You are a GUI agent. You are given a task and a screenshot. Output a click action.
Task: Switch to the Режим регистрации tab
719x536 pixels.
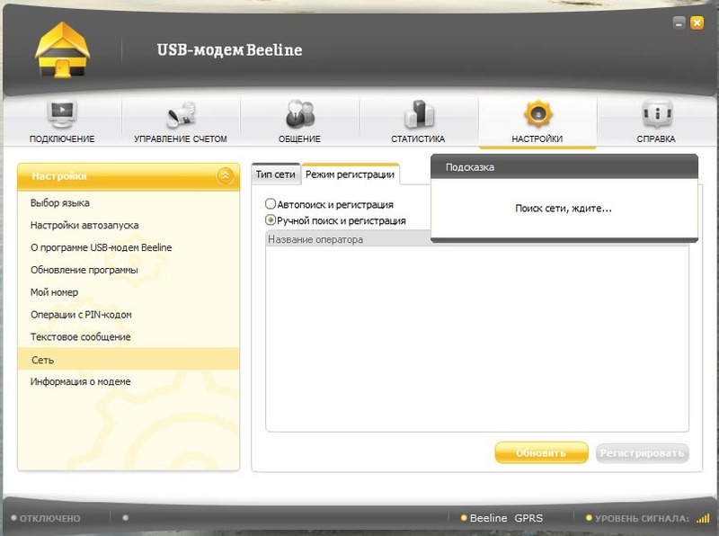[x=350, y=174]
